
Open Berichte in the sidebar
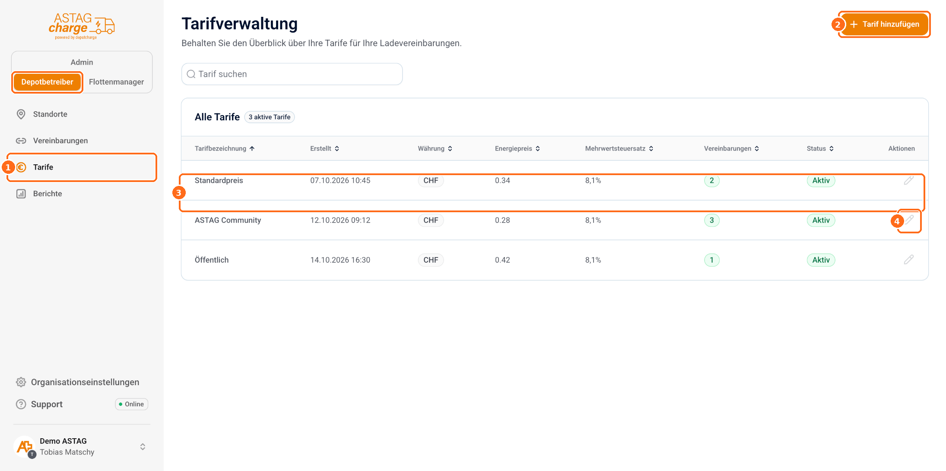click(x=82, y=194)
